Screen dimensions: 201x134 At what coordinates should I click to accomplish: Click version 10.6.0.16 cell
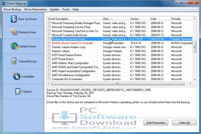[136, 43]
